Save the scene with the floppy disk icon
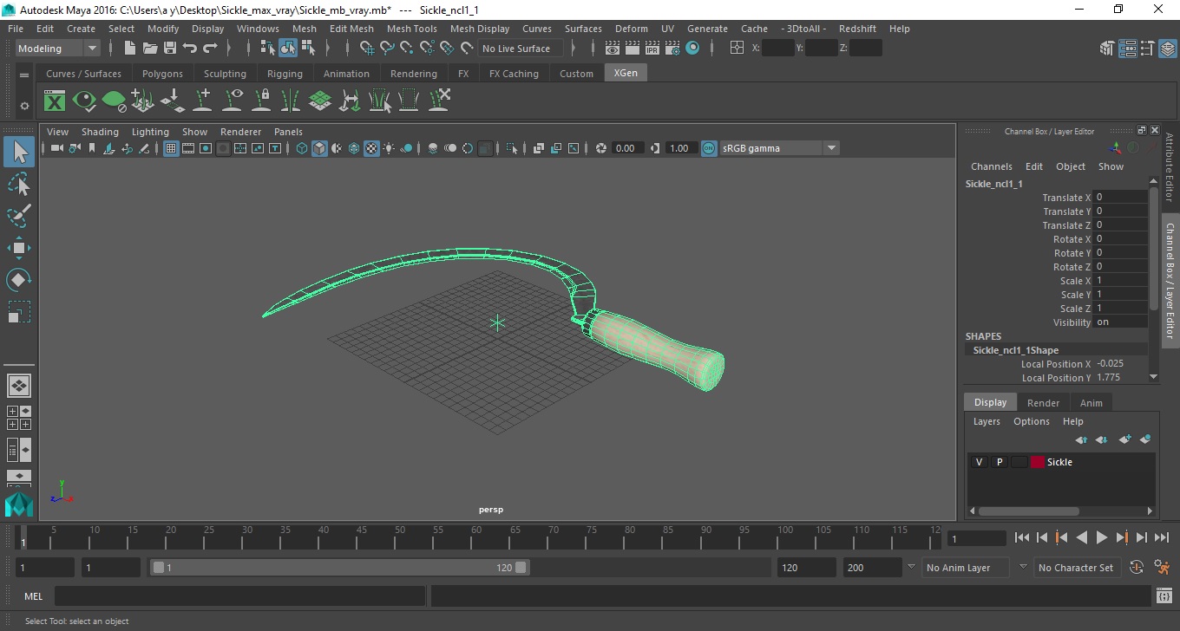This screenshot has width=1180, height=631. click(x=170, y=49)
